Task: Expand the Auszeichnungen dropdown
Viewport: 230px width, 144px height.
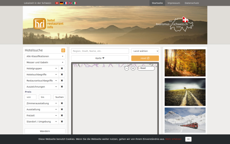Action: pyautogui.click(x=42, y=87)
